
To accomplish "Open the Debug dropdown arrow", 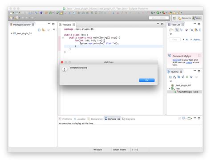I will coord(154,13).
